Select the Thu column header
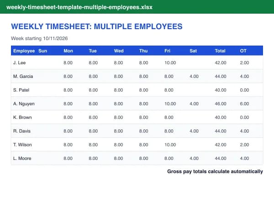The height and width of the screenshot is (205, 274). [143, 51]
